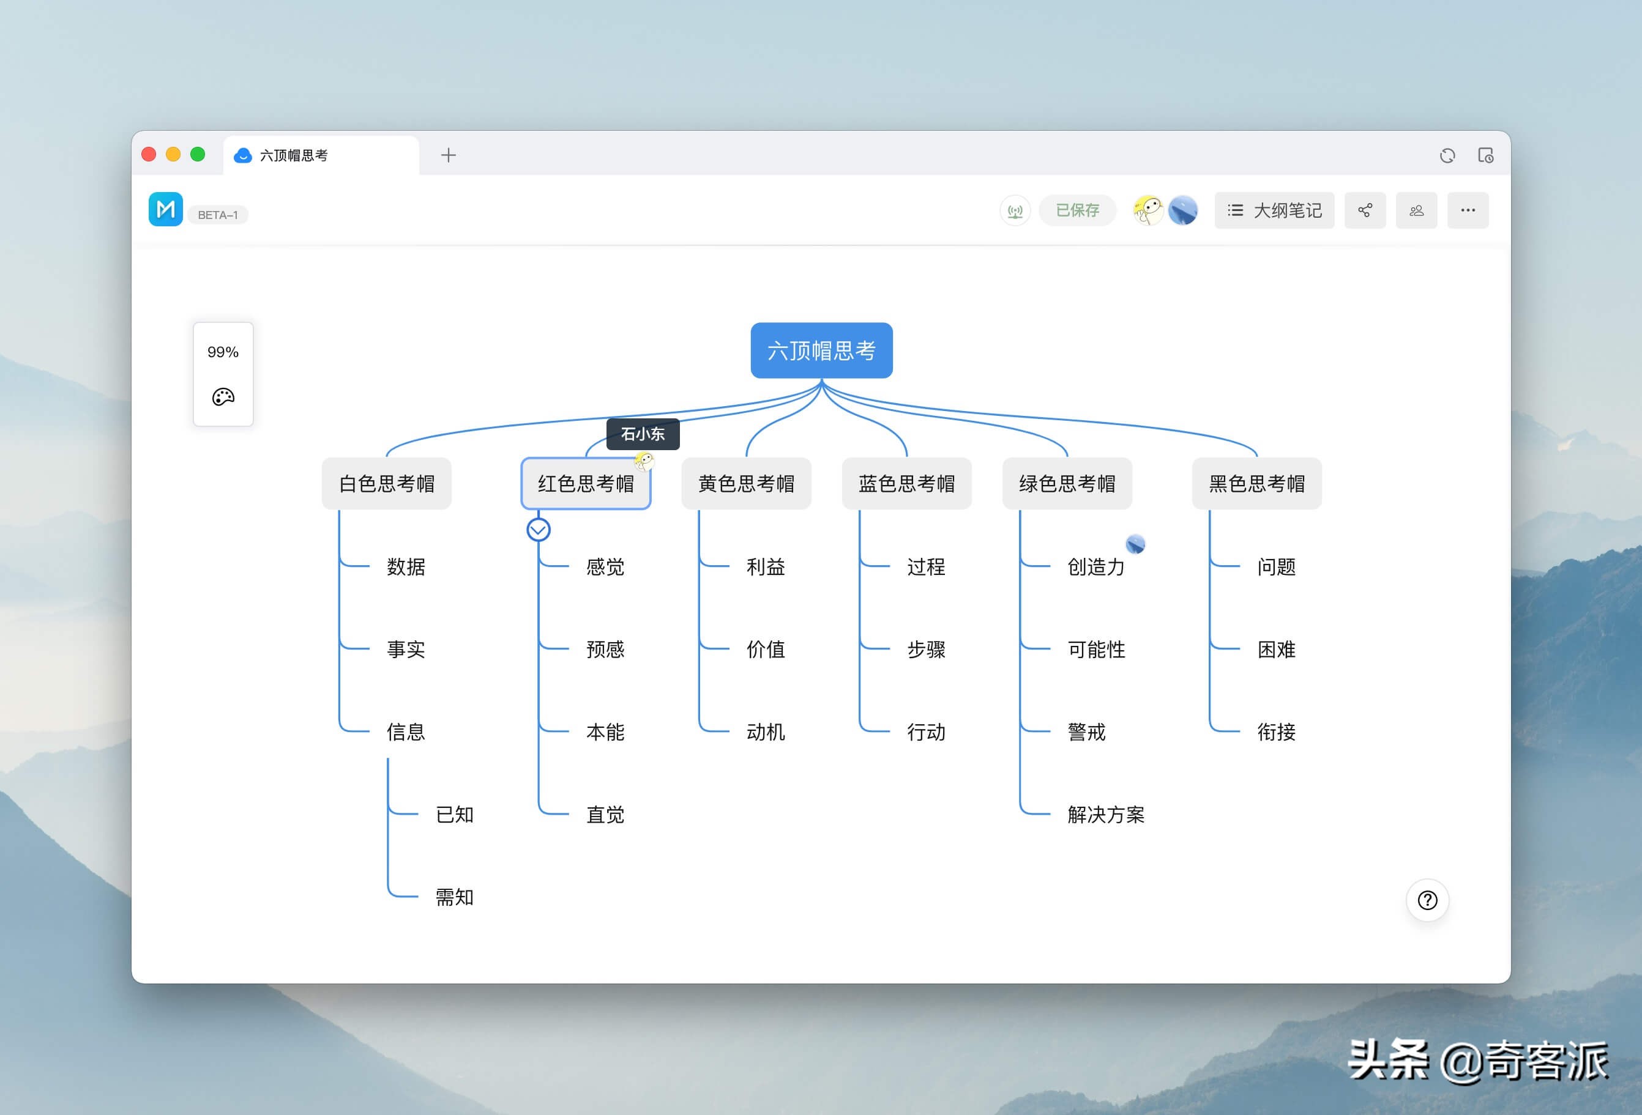The image size is (1642, 1115).
Task: Select the 黄色思考帽 node
Action: [x=746, y=484]
